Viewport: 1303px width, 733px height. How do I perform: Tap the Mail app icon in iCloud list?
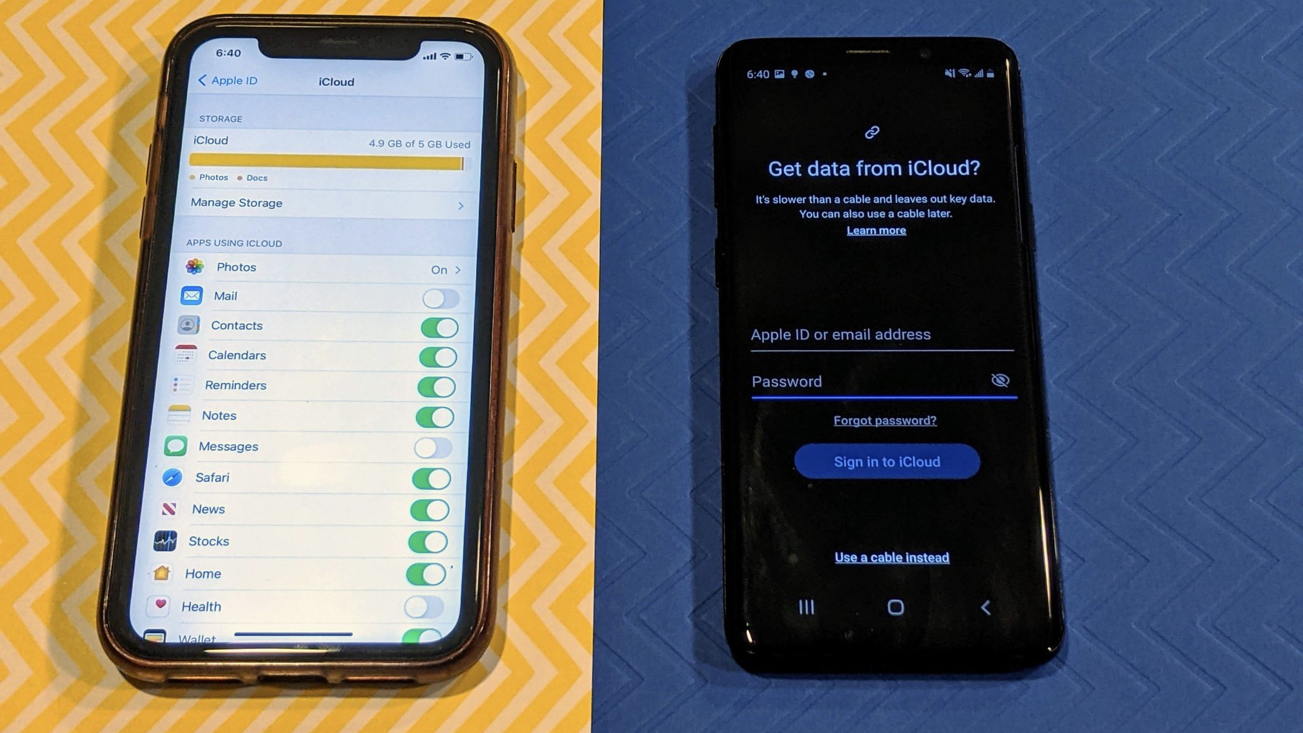[192, 295]
